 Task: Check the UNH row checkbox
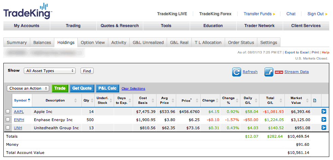point(8,128)
